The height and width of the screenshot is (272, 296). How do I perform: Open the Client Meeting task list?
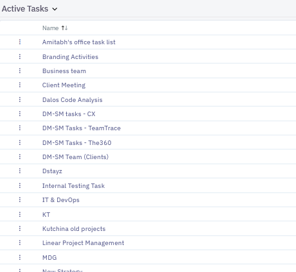[x=64, y=85]
